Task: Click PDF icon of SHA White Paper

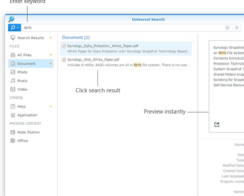Action: pos(64,60)
